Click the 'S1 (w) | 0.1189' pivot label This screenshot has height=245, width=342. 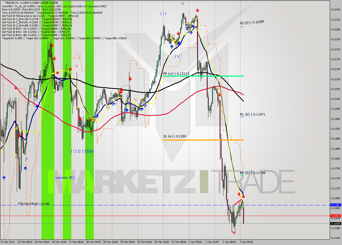(174, 136)
